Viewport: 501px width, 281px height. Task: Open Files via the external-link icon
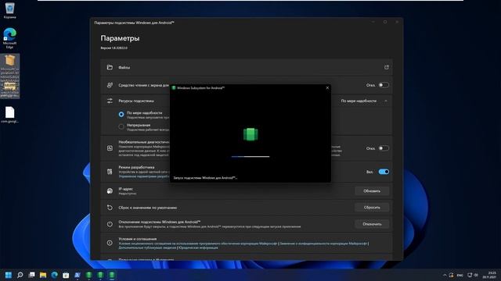tap(386, 67)
